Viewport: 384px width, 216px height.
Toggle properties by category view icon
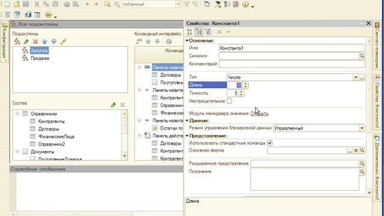(199, 32)
